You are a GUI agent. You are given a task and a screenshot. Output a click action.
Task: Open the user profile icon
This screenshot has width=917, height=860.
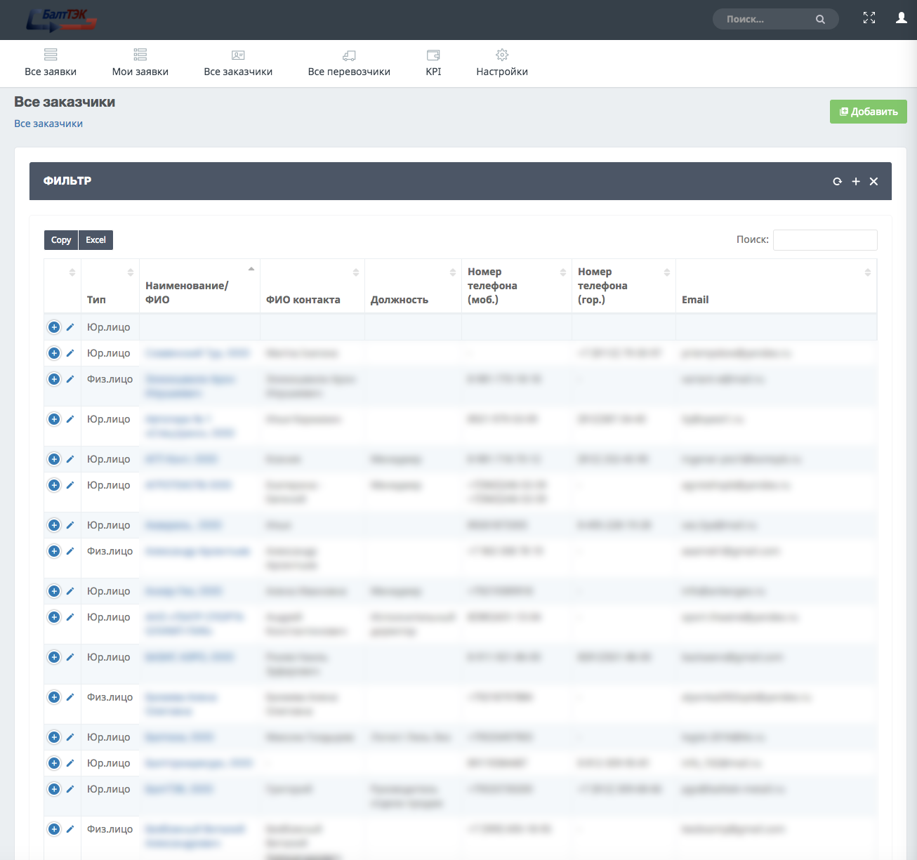click(x=902, y=18)
